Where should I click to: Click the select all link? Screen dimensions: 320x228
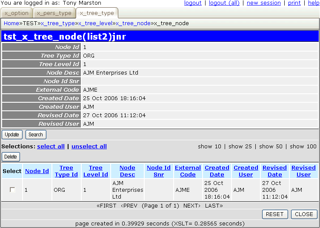[51, 147]
